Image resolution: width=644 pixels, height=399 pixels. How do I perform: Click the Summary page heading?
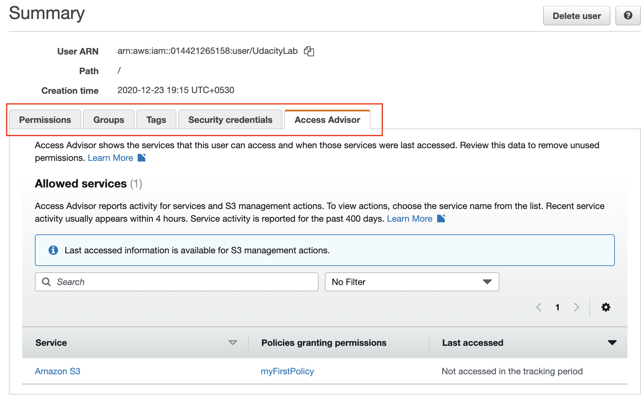[x=47, y=13]
